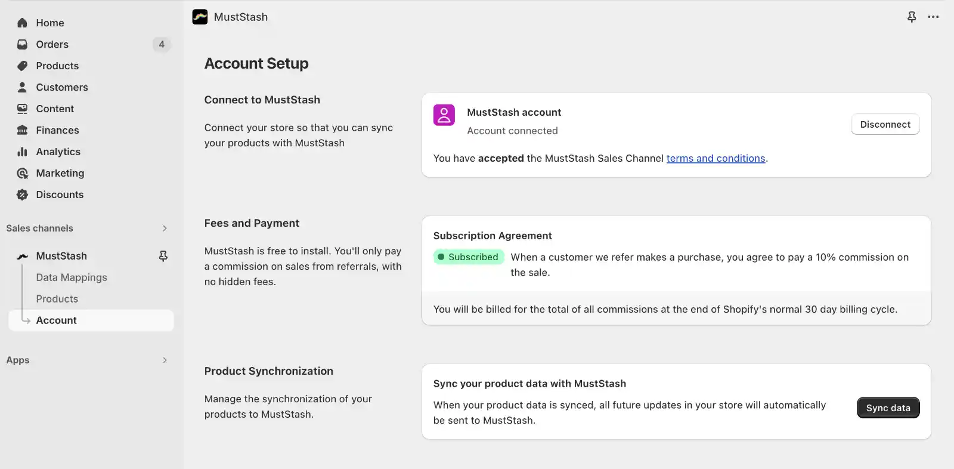Open Data Mappings under MustStash
Screen dimensions: 954x469
[x=72, y=277]
